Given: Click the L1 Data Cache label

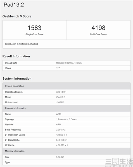Looking at the screenshot, I should [x=12, y=140].
